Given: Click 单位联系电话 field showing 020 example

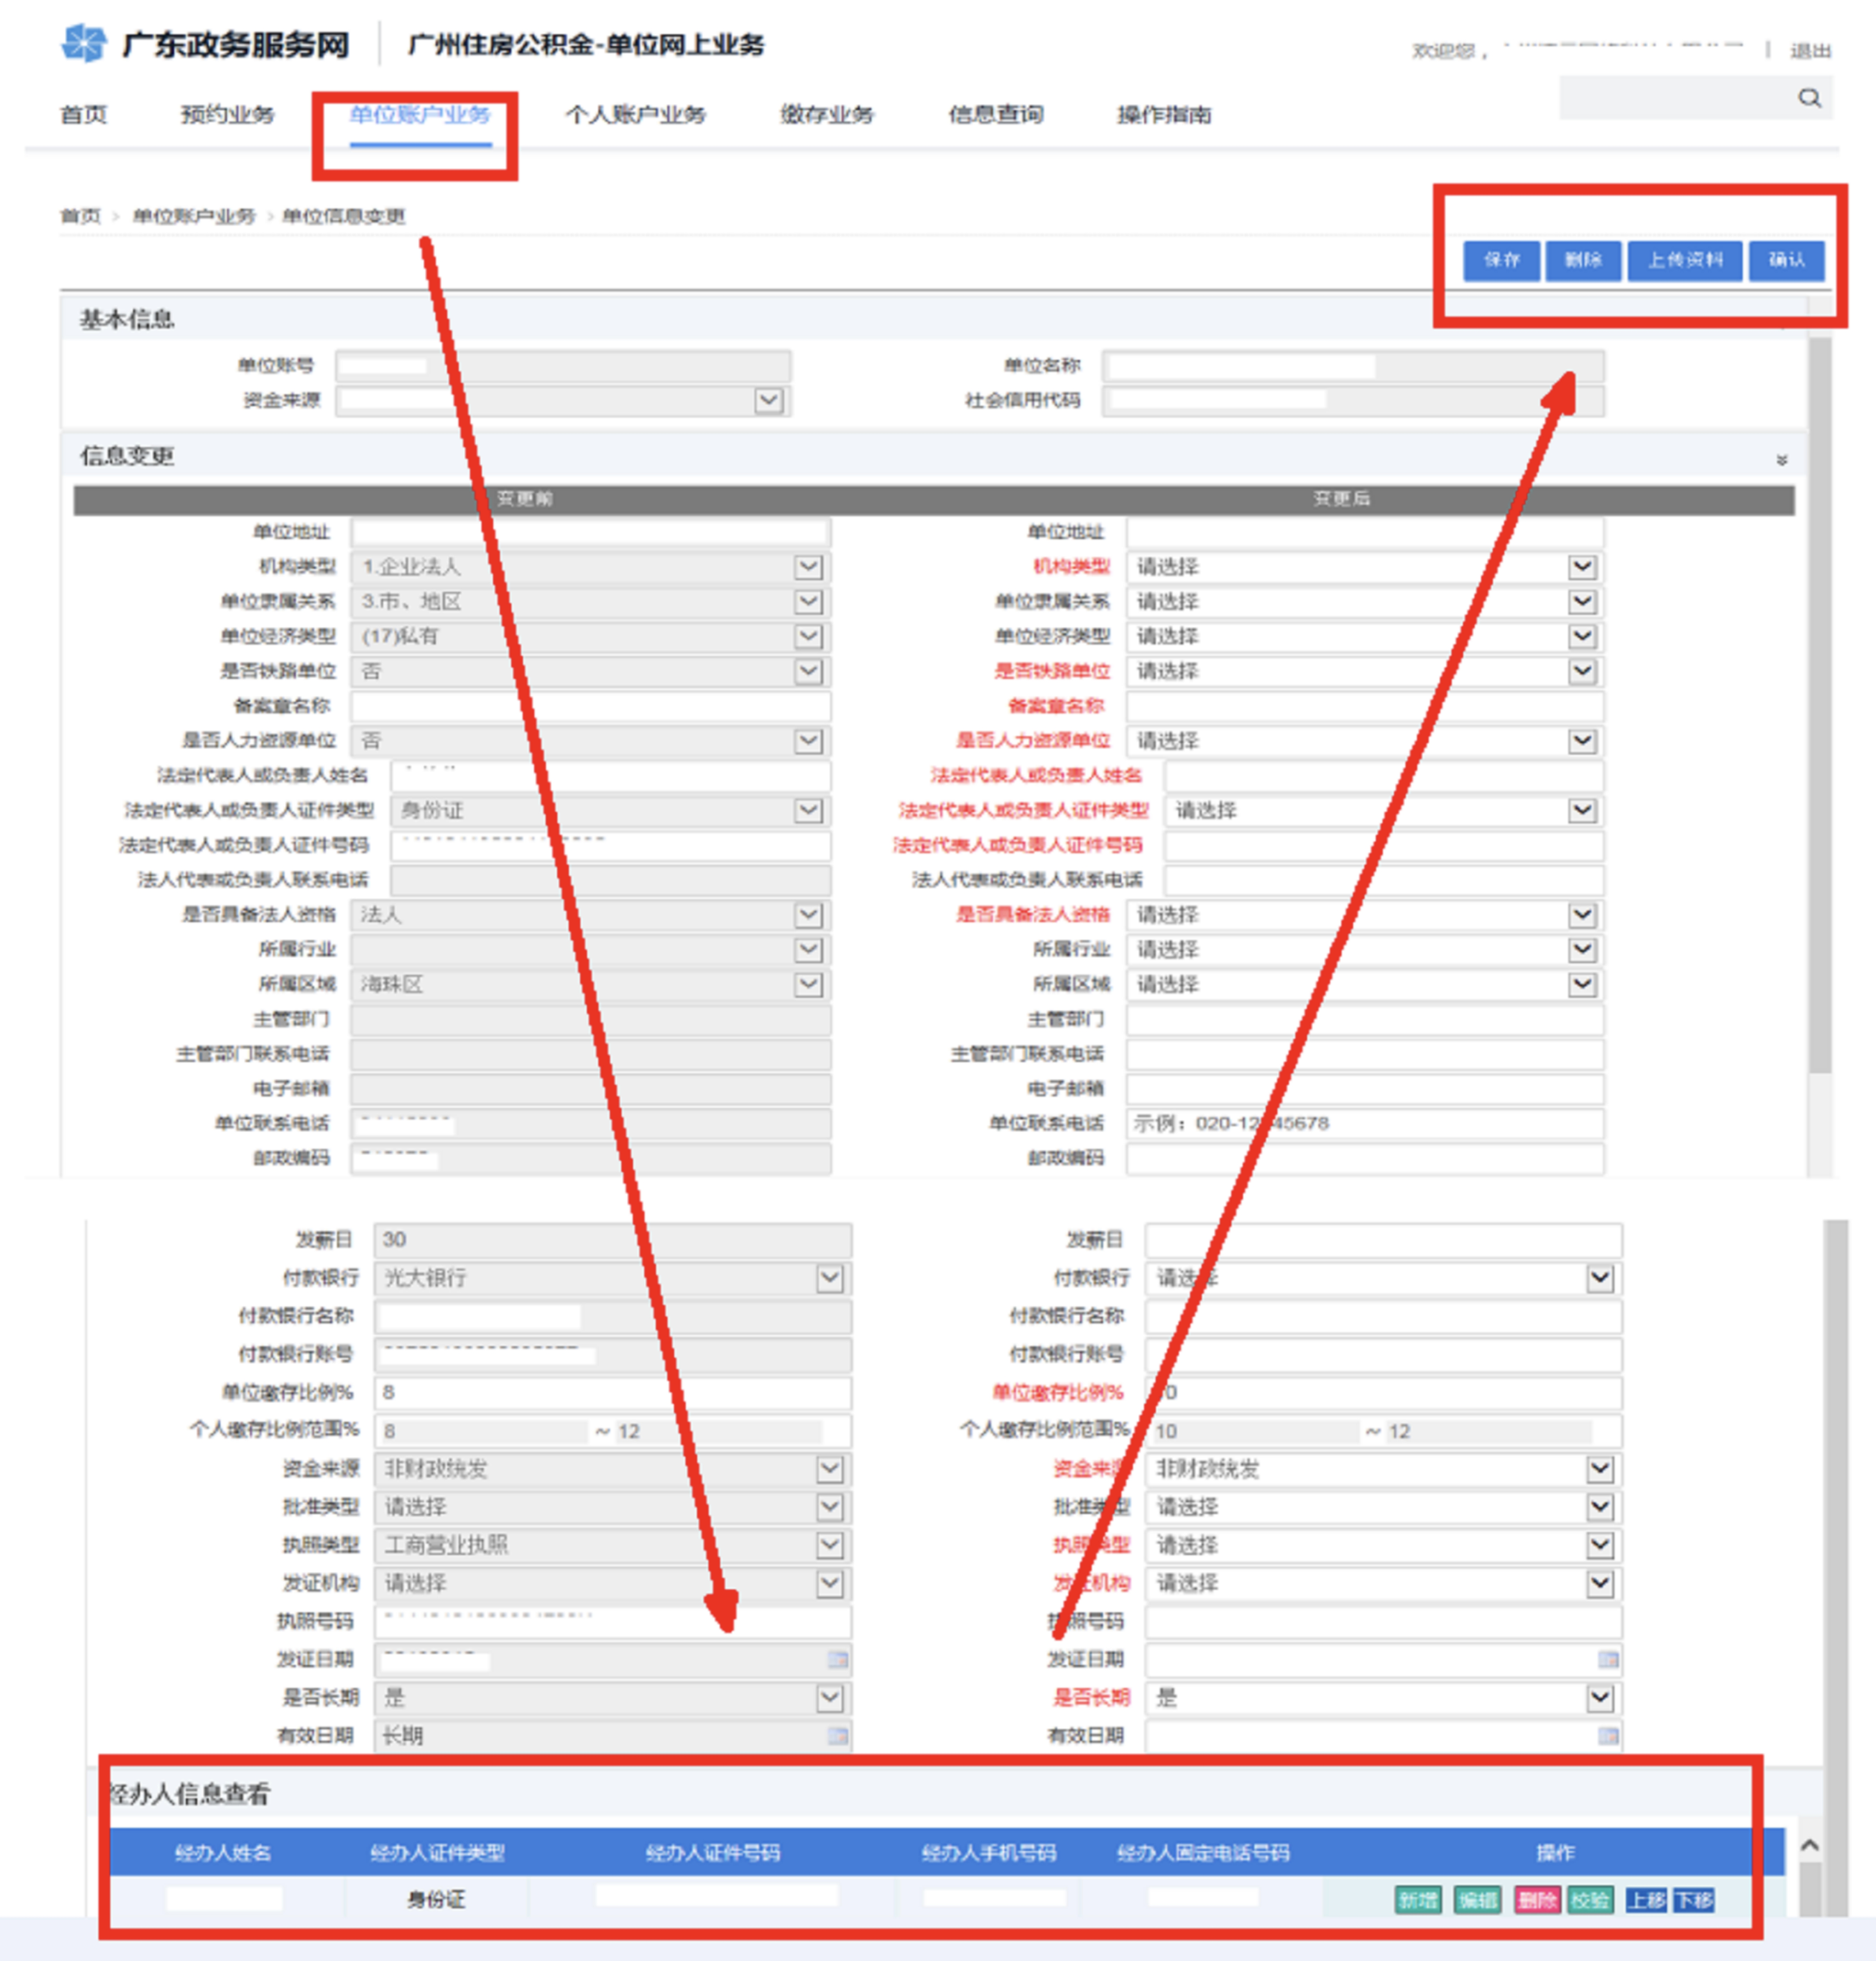Looking at the screenshot, I should click(1365, 1124).
